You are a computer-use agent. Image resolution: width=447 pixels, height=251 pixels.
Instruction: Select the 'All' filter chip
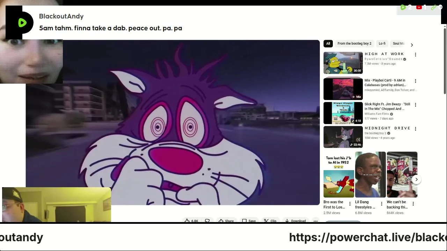point(328,44)
